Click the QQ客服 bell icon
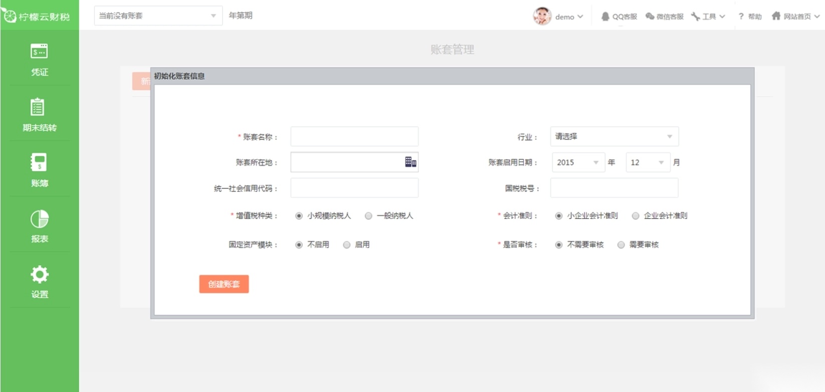 [x=605, y=17]
